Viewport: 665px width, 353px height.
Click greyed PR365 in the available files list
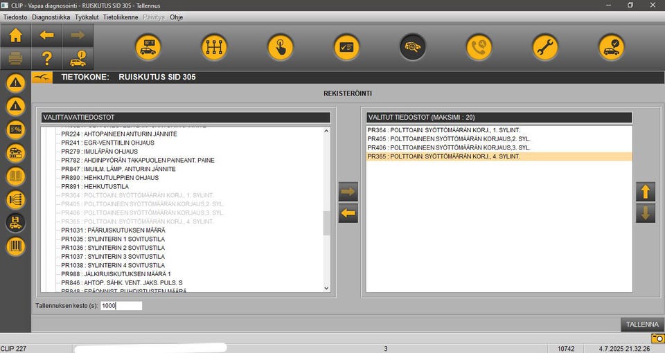click(x=137, y=221)
